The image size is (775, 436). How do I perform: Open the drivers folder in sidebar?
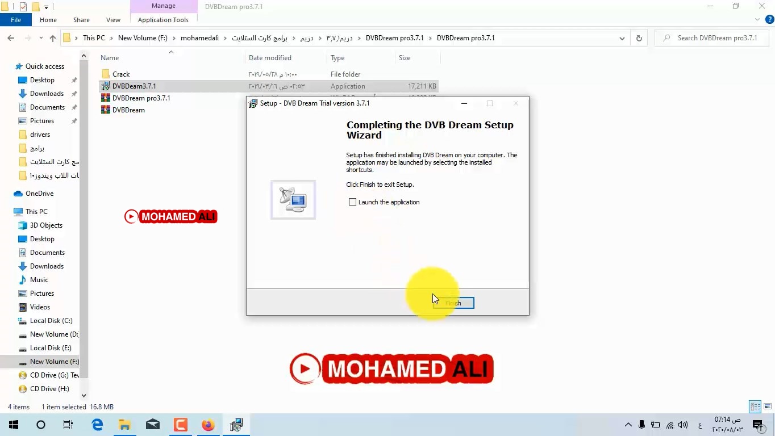[x=40, y=135]
